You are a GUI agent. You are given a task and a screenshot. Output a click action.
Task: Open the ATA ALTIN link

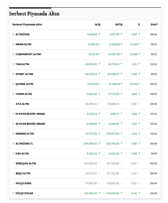(x=22, y=104)
